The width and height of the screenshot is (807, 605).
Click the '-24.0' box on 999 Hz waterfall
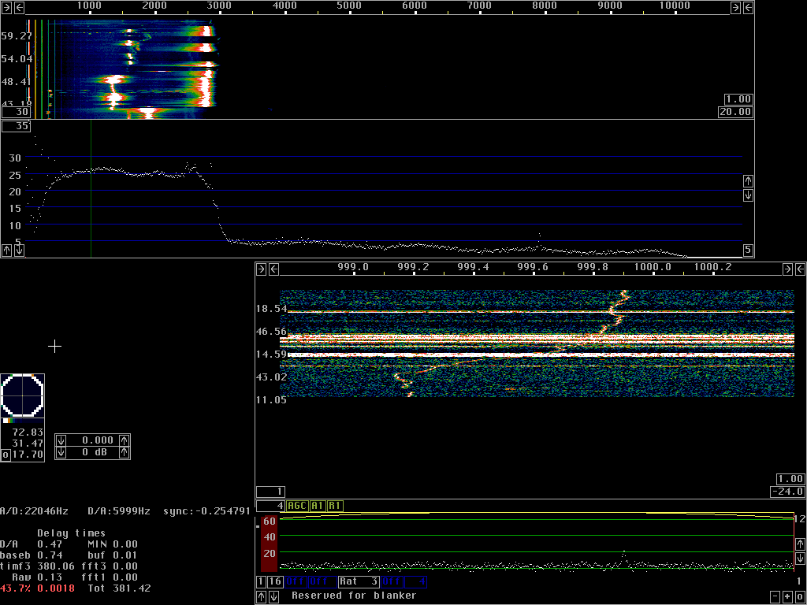click(x=787, y=492)
